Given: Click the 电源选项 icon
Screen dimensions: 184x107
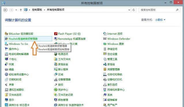Looking at the screenshot, I should click(x=56, y=54).
